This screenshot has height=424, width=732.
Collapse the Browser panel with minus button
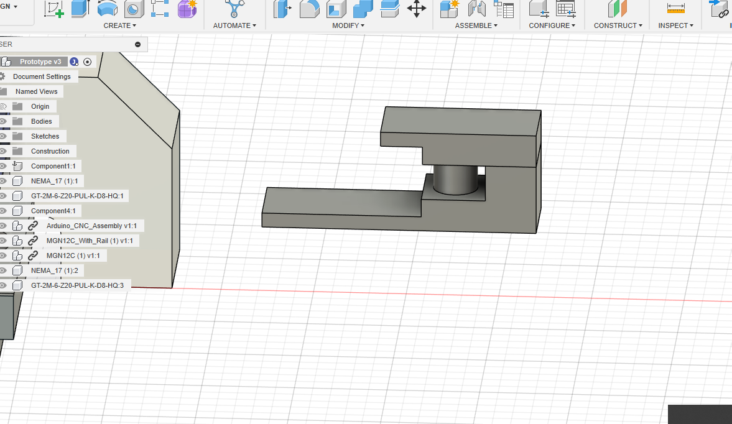137,44
